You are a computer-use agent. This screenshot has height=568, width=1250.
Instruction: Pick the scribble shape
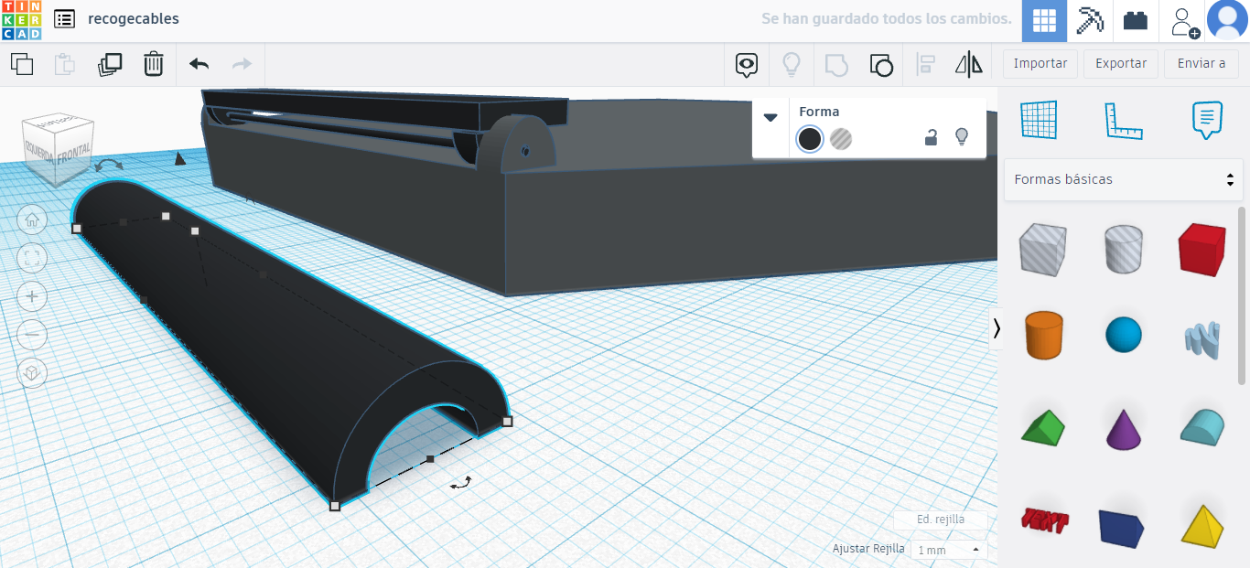click(1202, 338)
